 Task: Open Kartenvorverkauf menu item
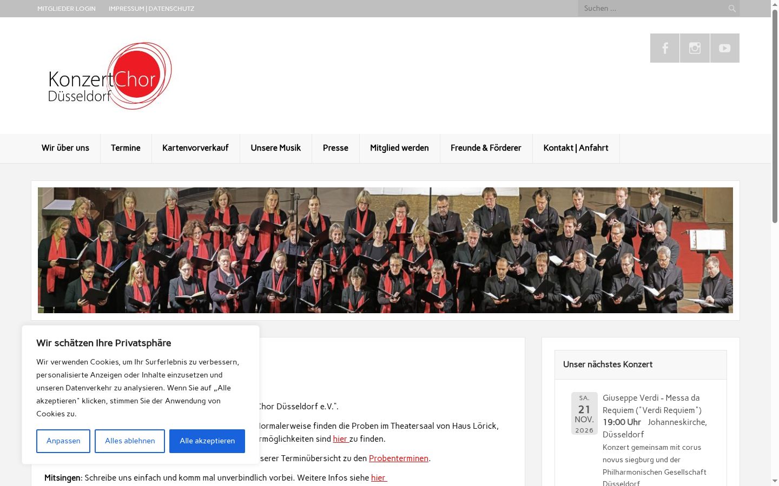coord(195,148)
